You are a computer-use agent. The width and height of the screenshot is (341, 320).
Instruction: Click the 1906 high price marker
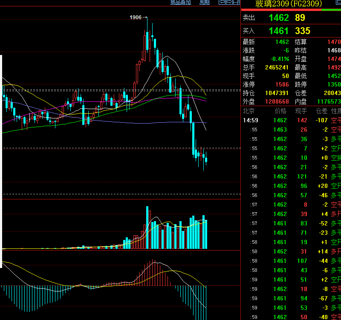pos(136,17)
